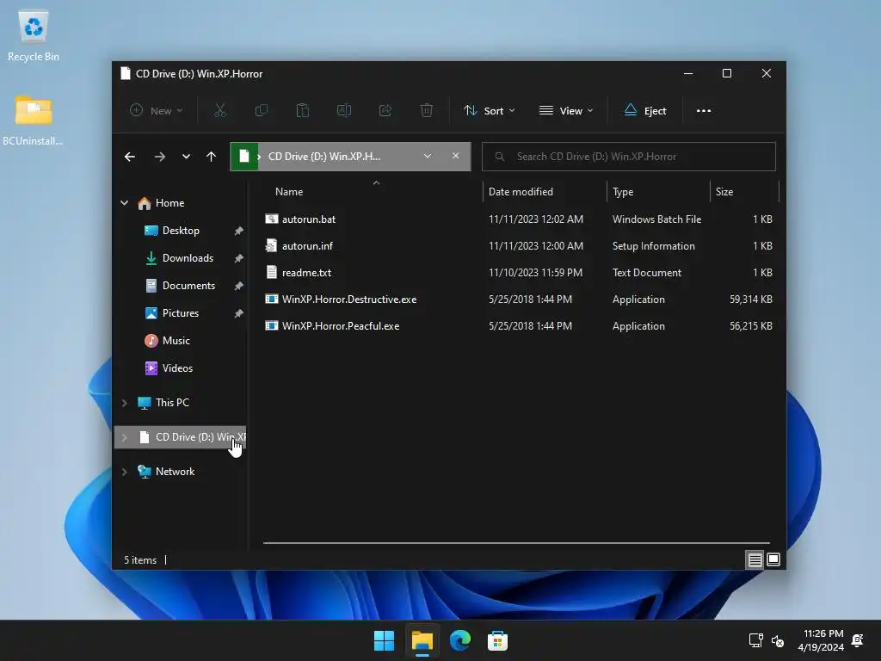The height and width of the screenshot is (661, 881).
Task: Open the recent locations chevron
Action: [x=186, y=157]
